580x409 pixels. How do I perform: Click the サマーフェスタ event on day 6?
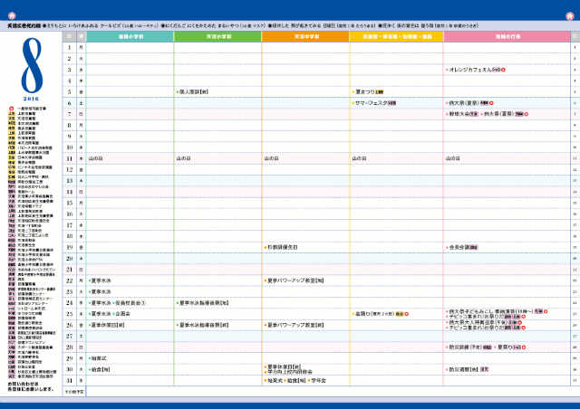tap(374, 103)
